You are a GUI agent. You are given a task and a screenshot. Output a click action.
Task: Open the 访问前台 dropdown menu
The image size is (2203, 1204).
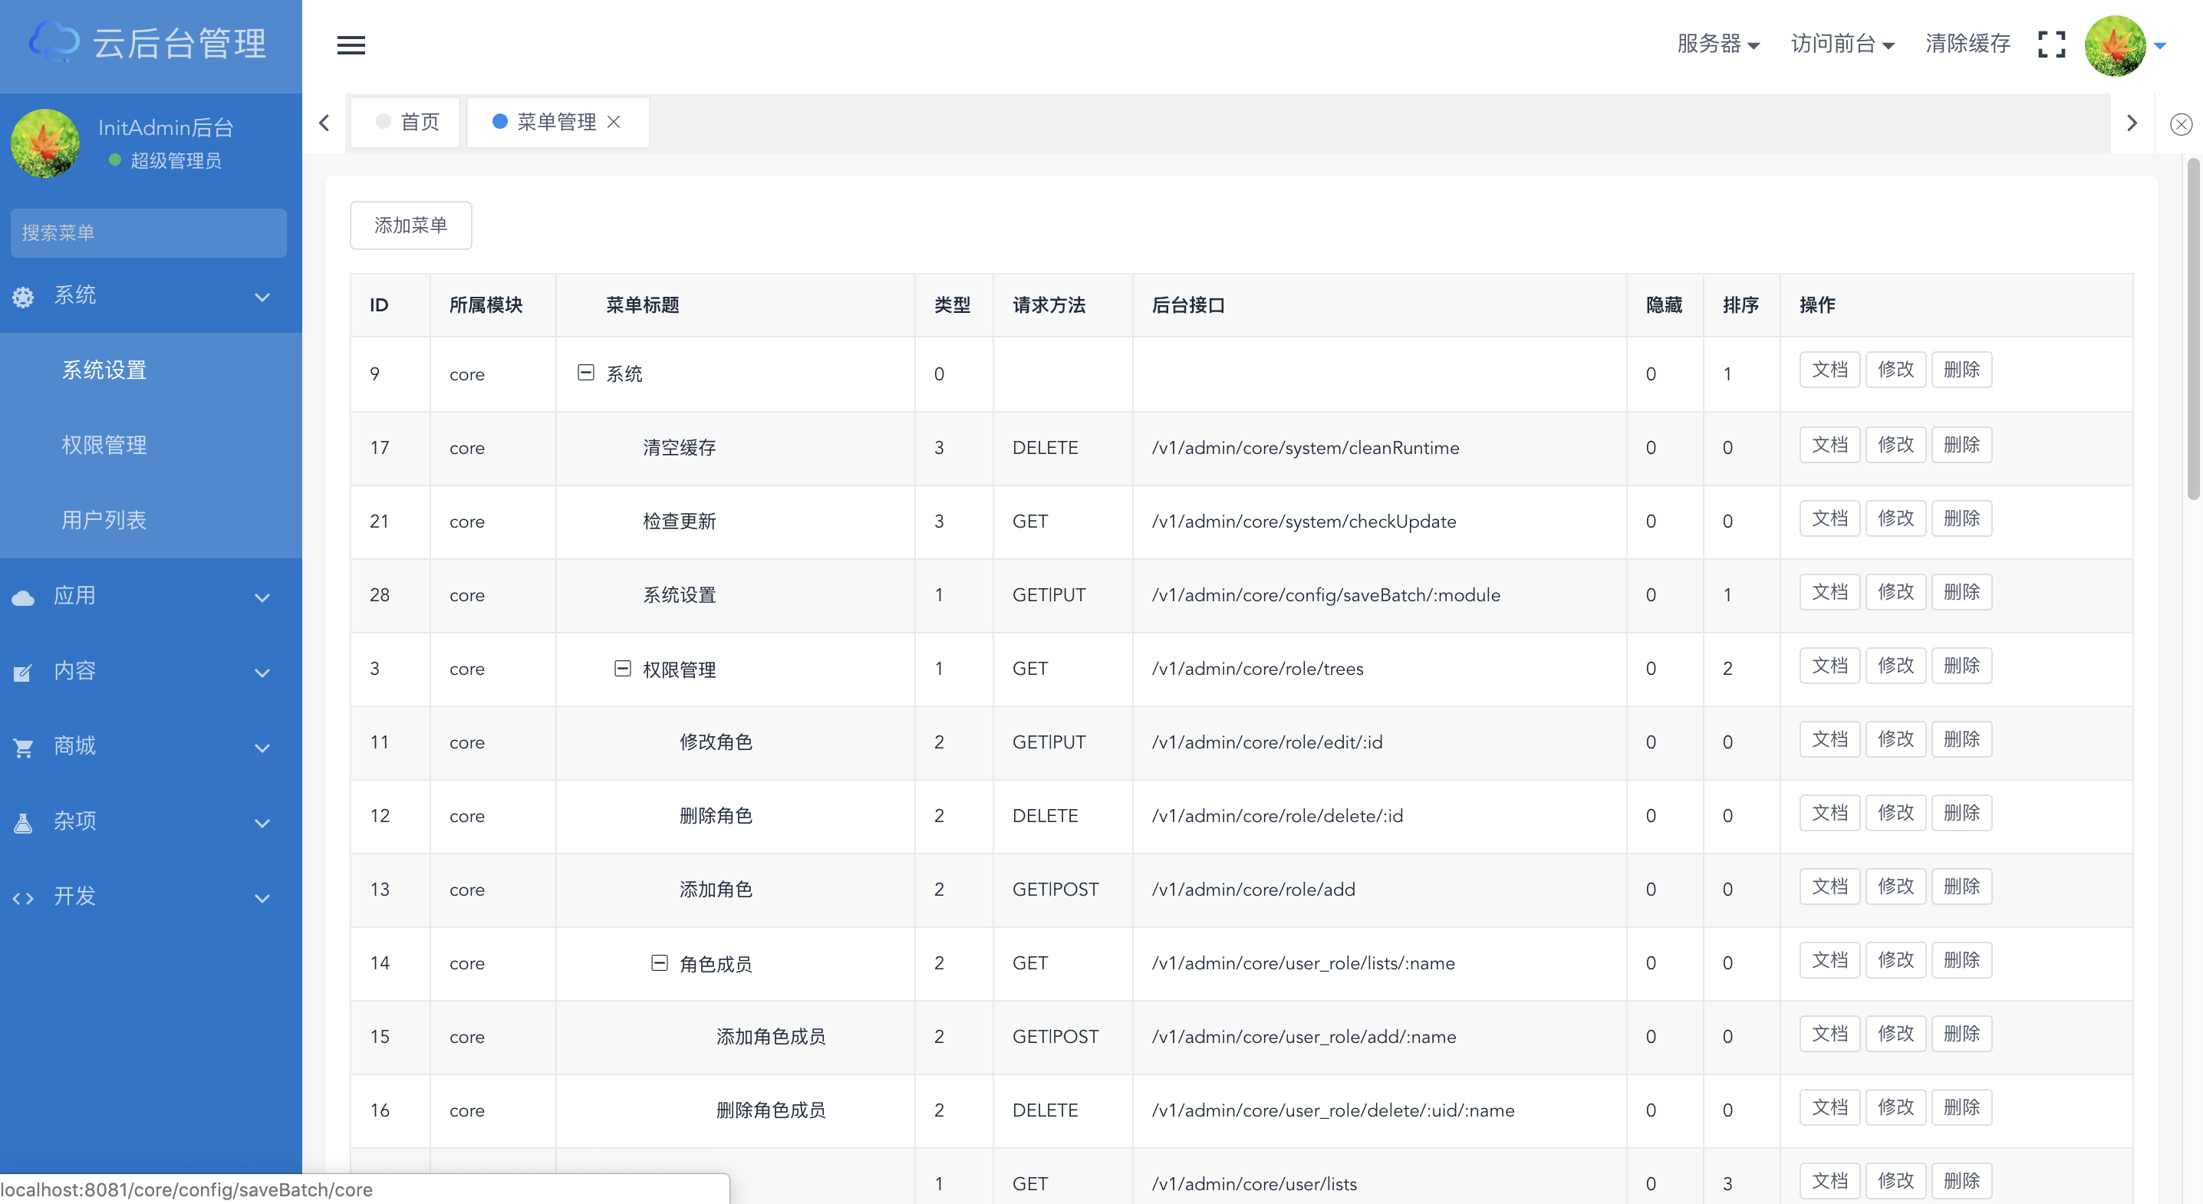[1842, 44]
